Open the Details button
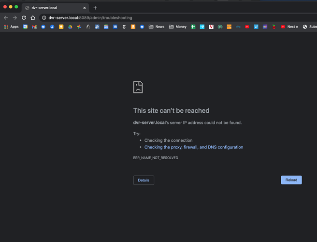The height and width of the screenshot is (242, 317). [144, 180]
